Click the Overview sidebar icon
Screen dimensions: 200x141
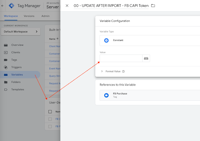click(x=6, y=45)
